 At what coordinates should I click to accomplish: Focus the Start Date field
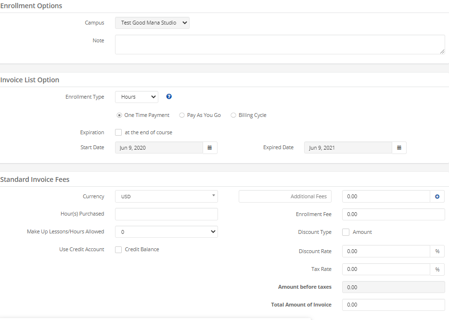click(159, 148)
